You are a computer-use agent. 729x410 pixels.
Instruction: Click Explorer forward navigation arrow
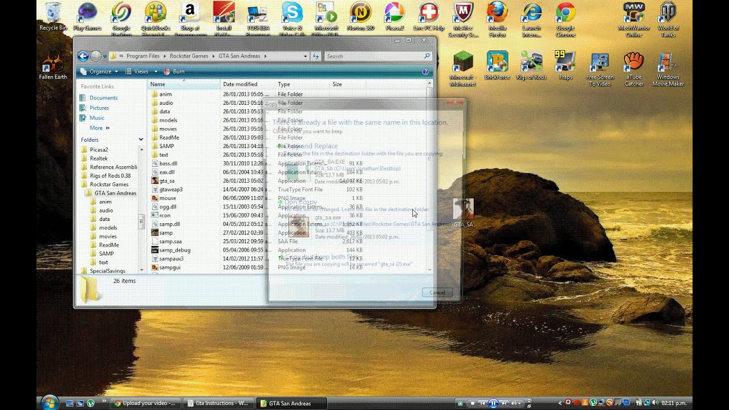[x=96, y=56]
